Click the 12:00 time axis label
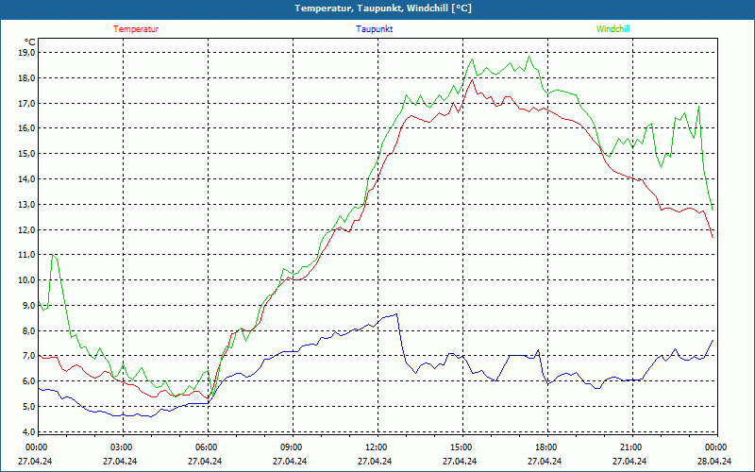The image size is (755, 472). (x=375, y=447)
